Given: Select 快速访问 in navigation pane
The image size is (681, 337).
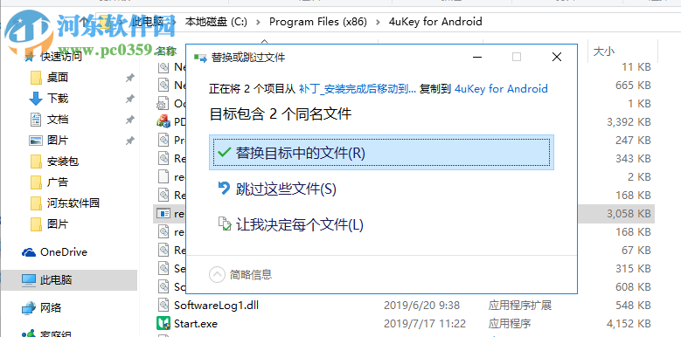Looking at the screenshot, I should 61,56.
